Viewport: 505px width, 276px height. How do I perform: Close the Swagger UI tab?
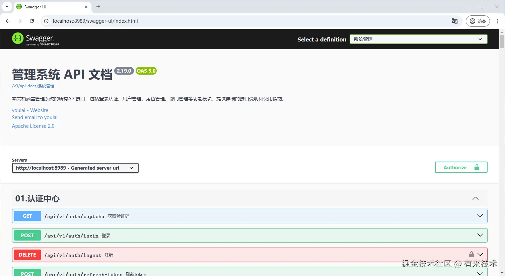86,7
